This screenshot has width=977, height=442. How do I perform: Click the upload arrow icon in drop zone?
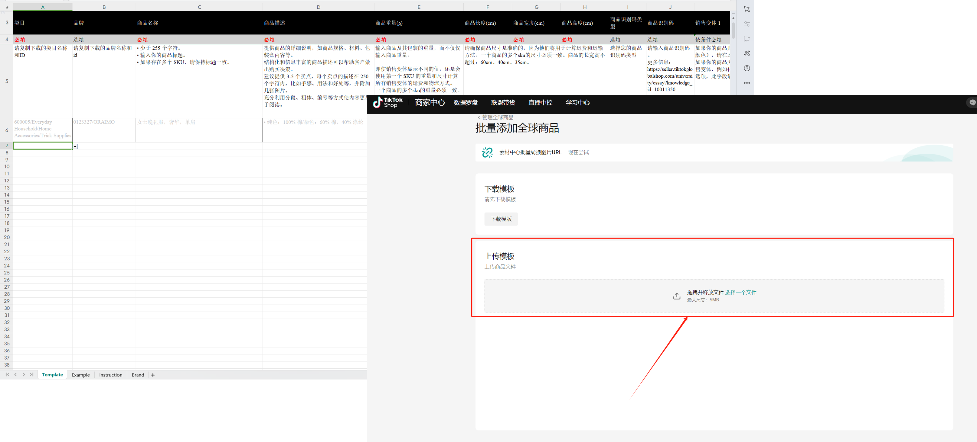tap(677, 296)
